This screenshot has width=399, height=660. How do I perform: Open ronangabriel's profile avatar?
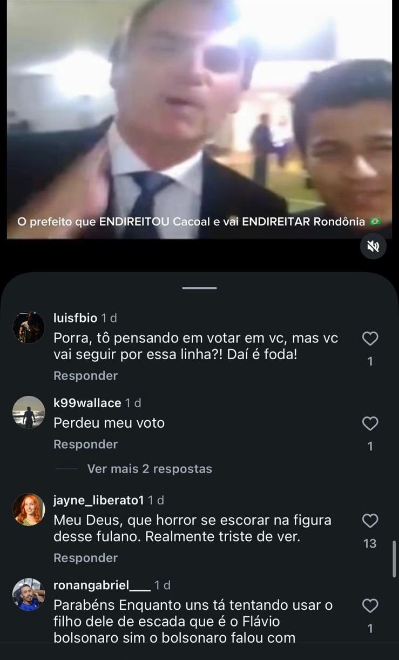pyautogui.click(x=29, y=595)
